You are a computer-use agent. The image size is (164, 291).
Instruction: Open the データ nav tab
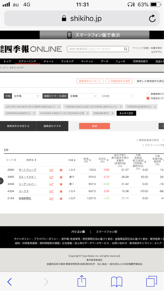(x=104, y=61)
